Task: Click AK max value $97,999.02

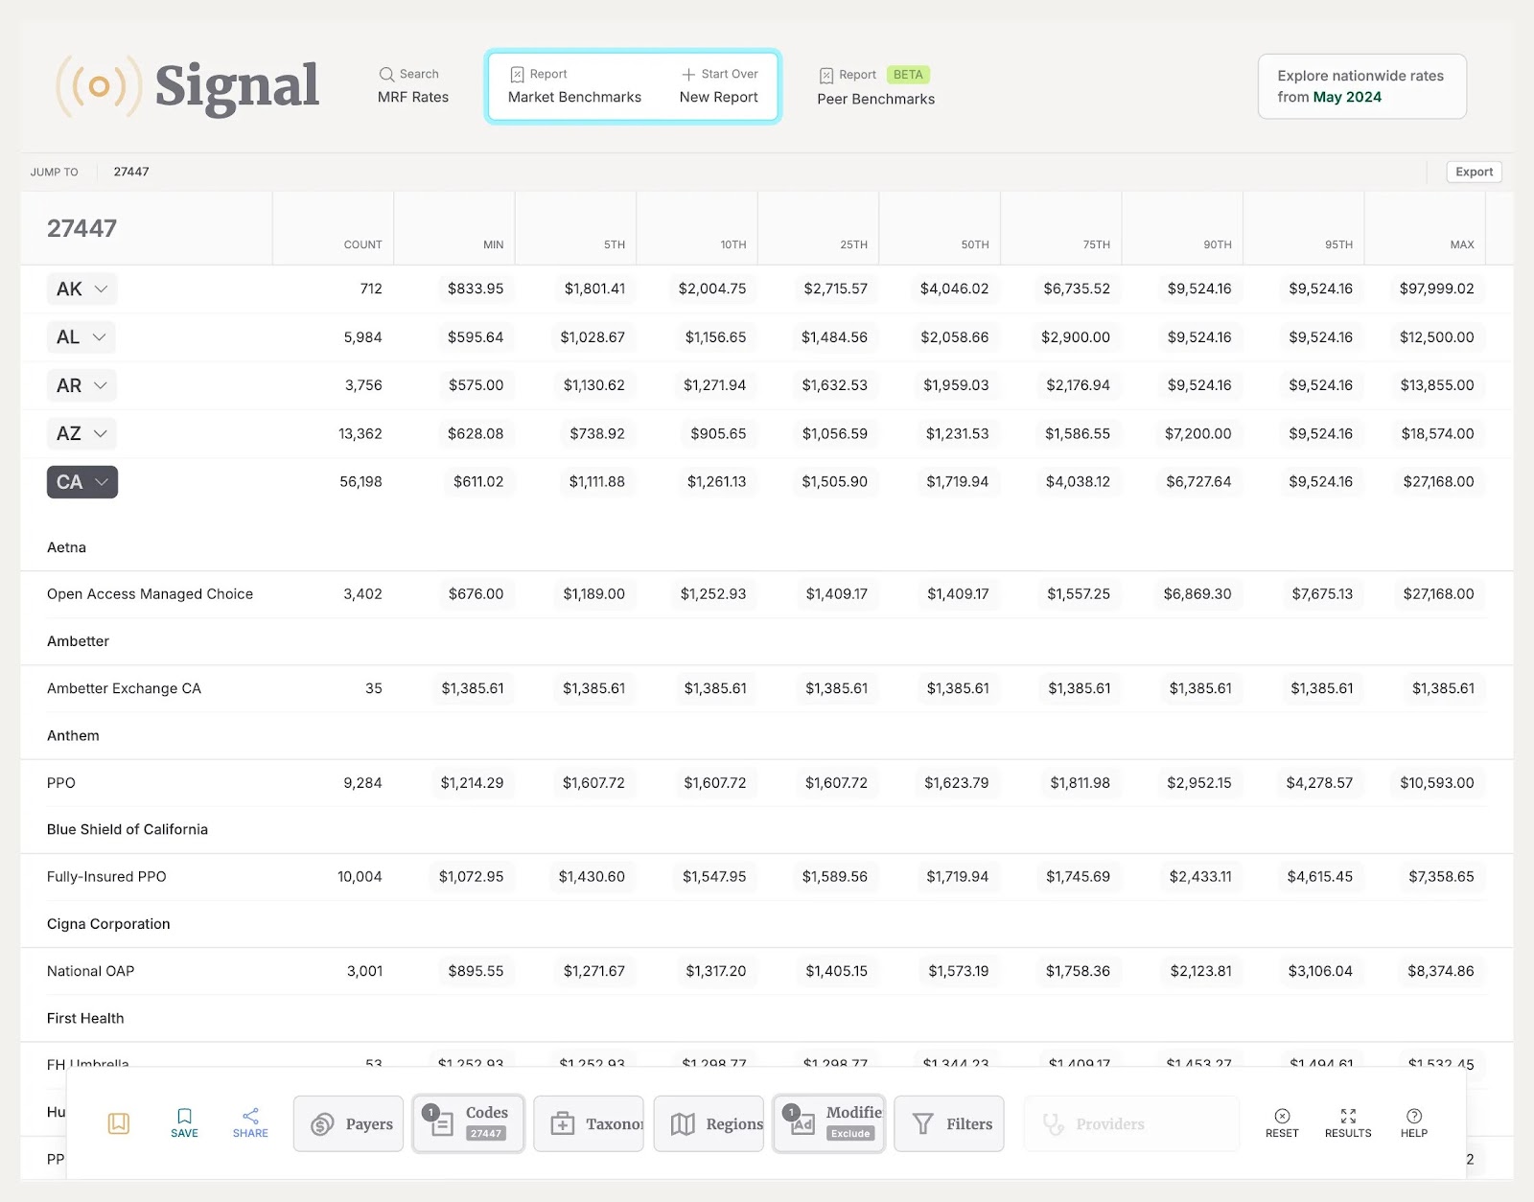Action: pos(1436,289)
